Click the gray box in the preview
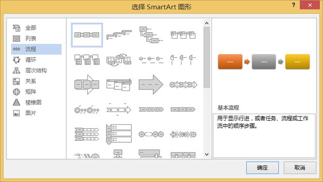The image size is (323, 182). [x=263, y=61]
